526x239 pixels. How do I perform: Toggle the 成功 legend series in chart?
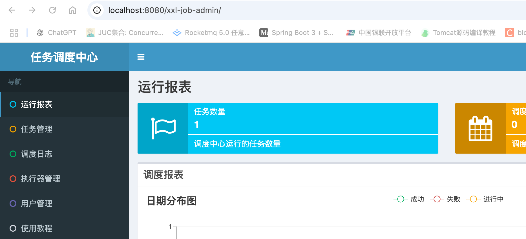click(409, 199)
